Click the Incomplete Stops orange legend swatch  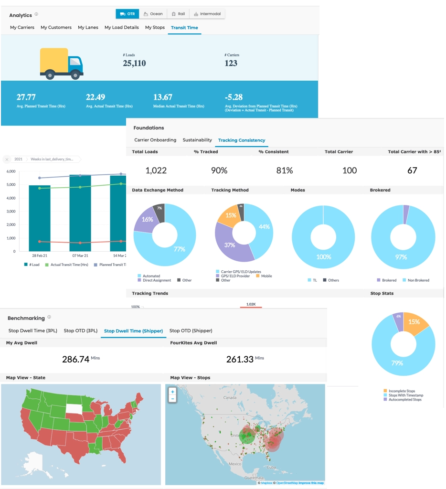pyautogui.click(x=385, y=391)
